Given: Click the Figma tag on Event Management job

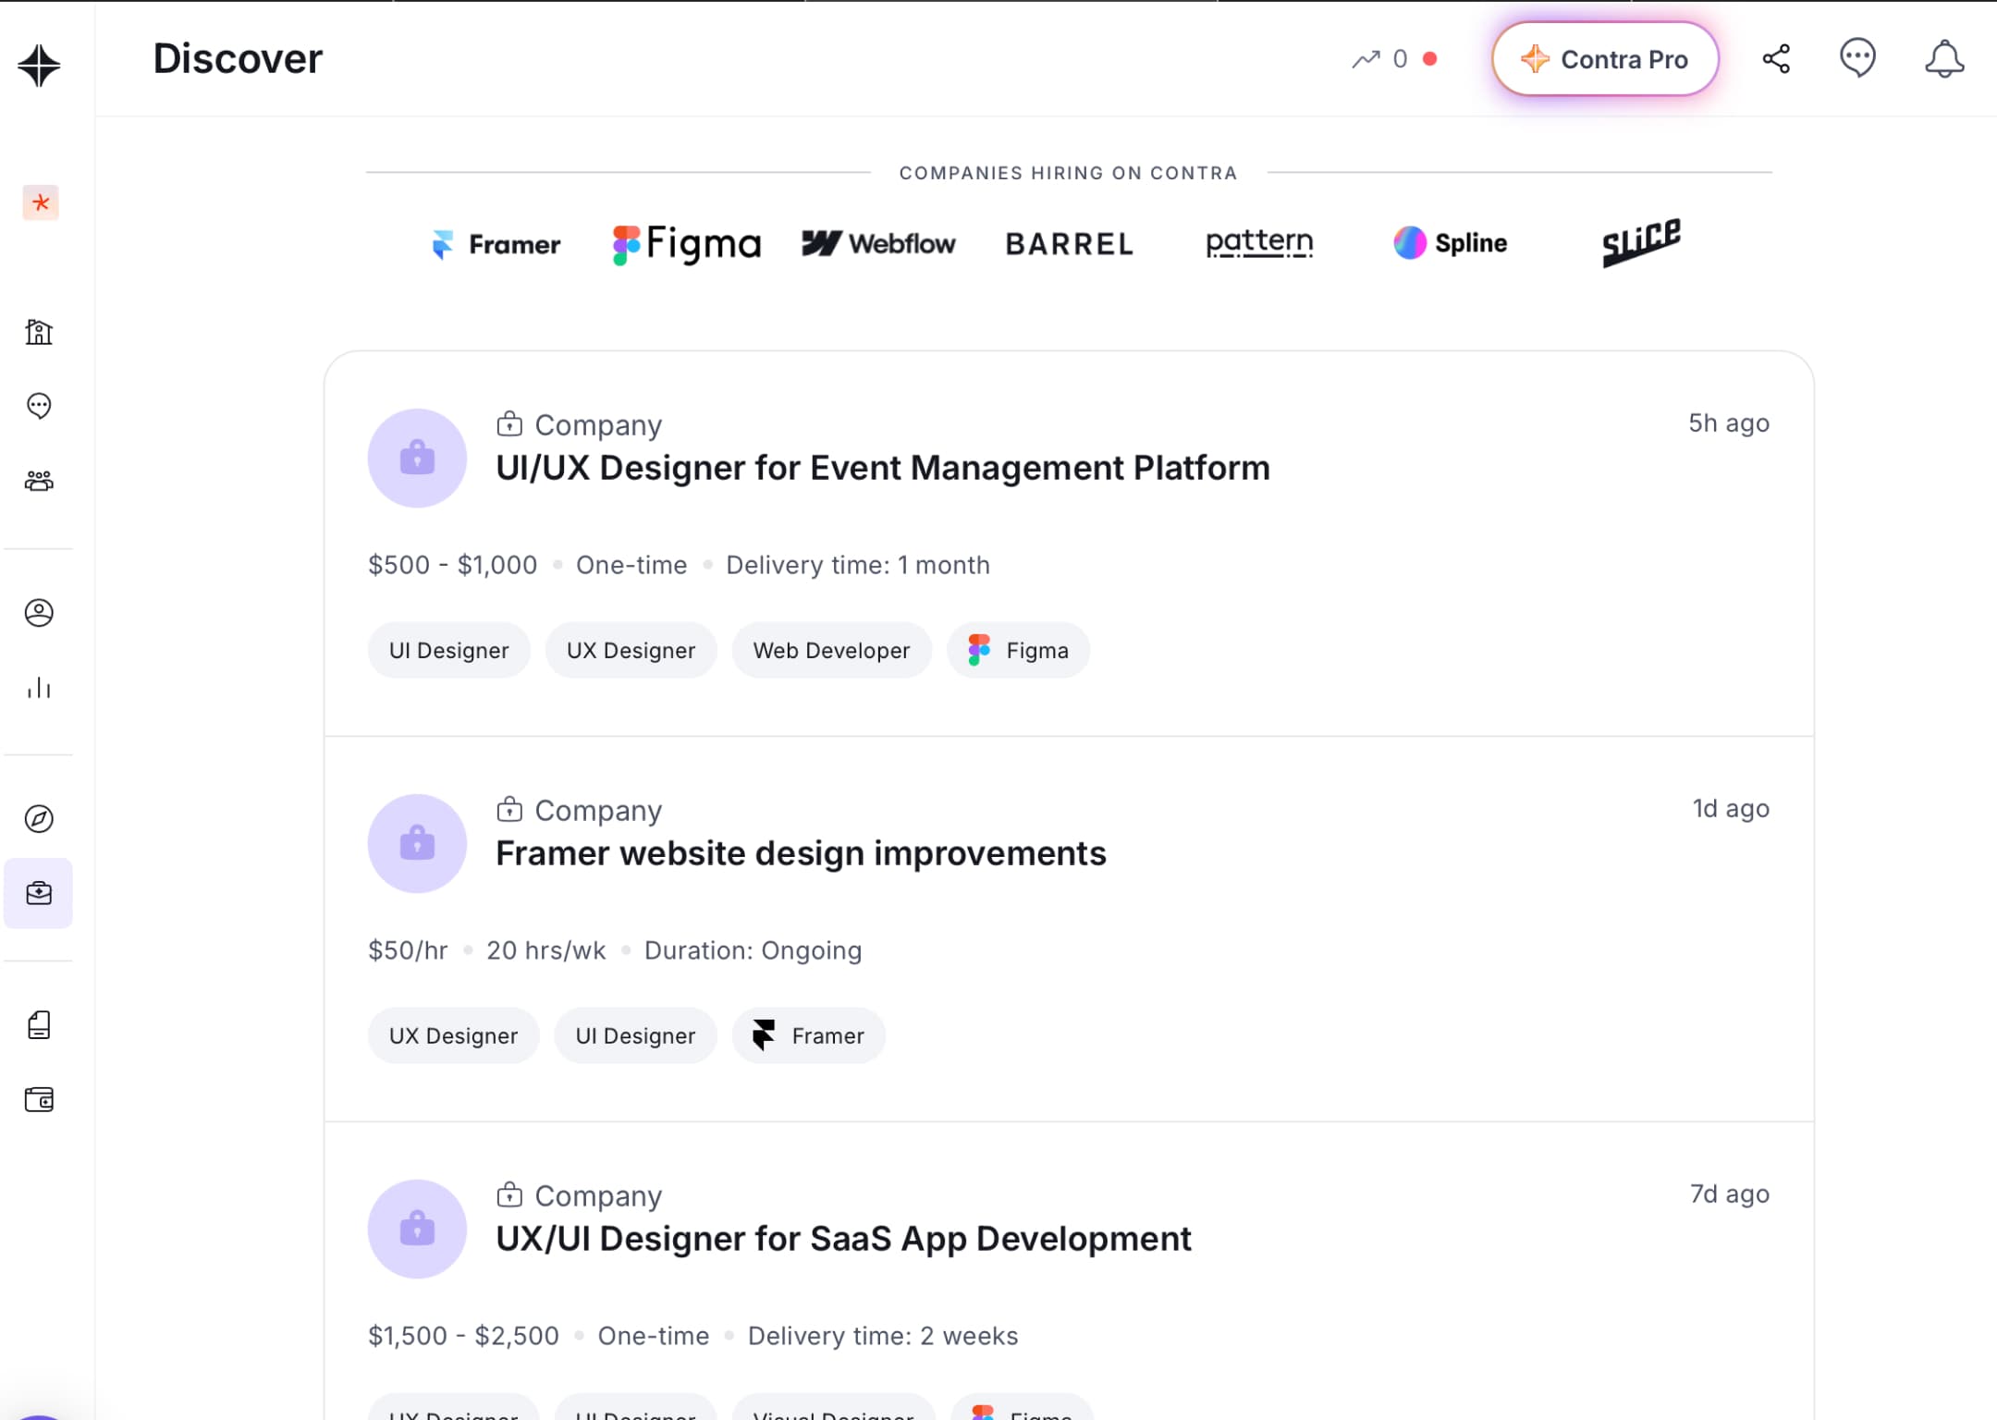Looking at the screenshot, I should click(1019, 650).
